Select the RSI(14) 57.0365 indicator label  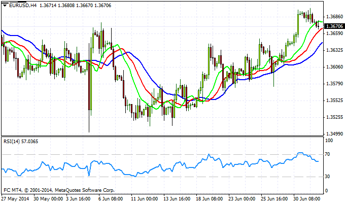point(21,142)
